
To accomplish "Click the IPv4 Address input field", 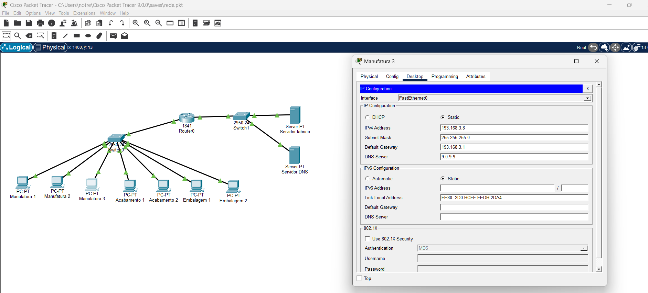I will point(514,128).
